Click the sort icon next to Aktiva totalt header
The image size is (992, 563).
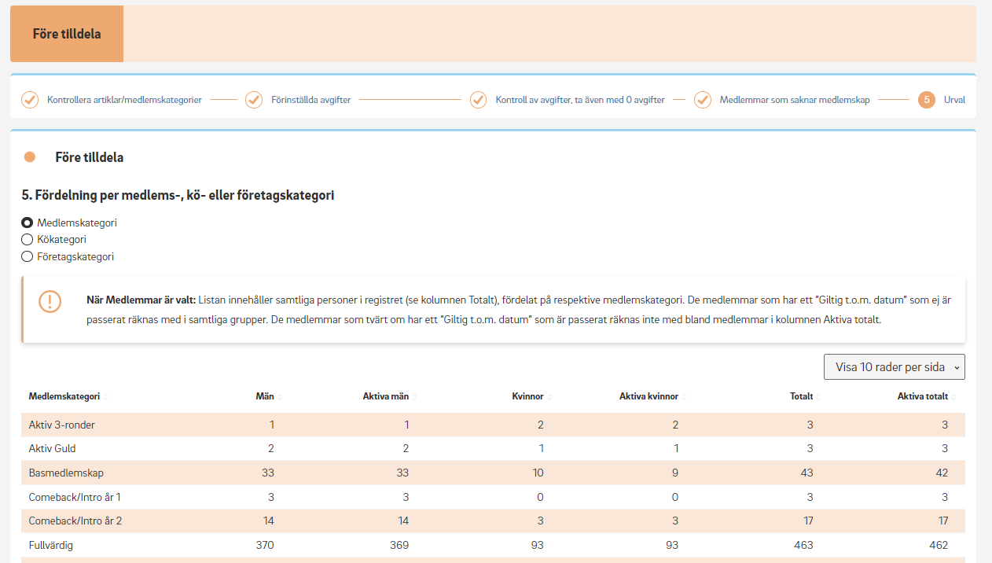[954, 396]
